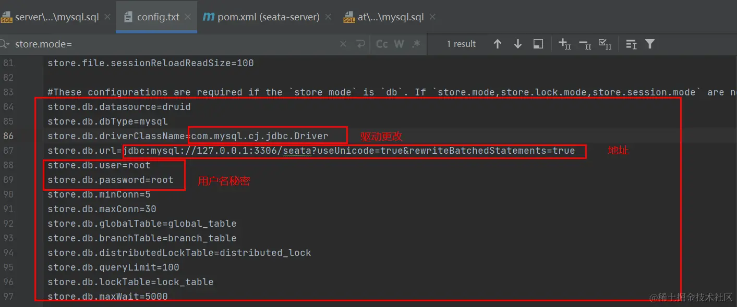Clear the search text with the X icon
Image resolution: width=737 pixels, height=307 pixels.
click(343, 44)
